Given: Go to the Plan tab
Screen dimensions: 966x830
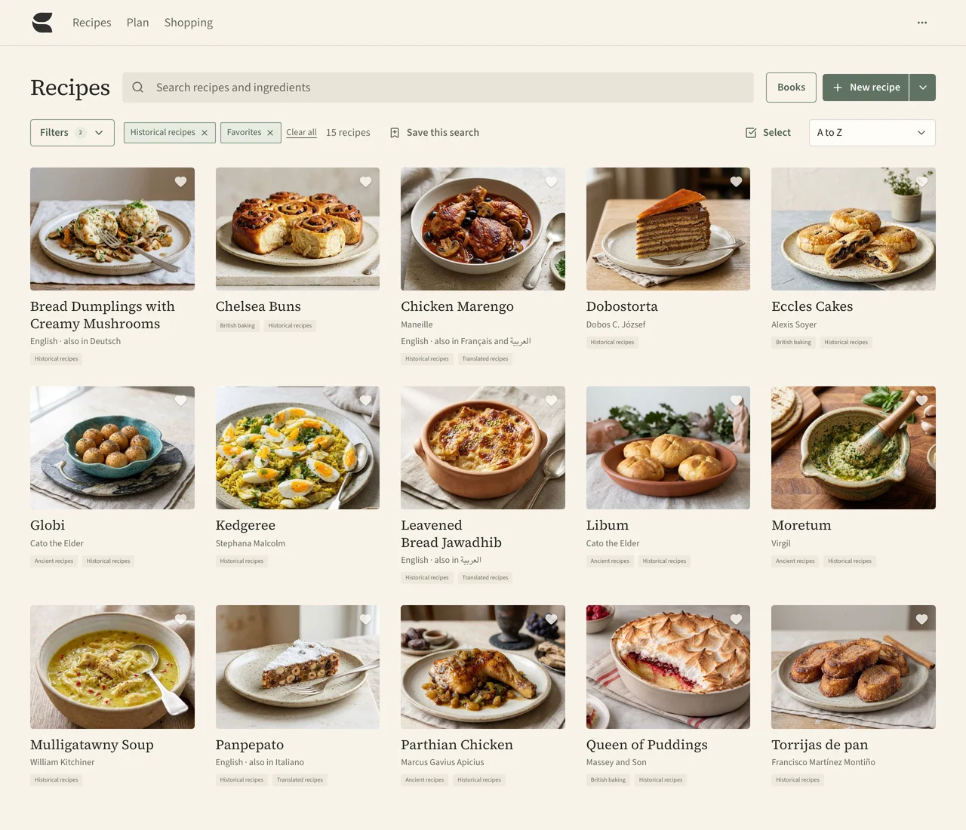Looking at the screenshot, I should 137,23.
